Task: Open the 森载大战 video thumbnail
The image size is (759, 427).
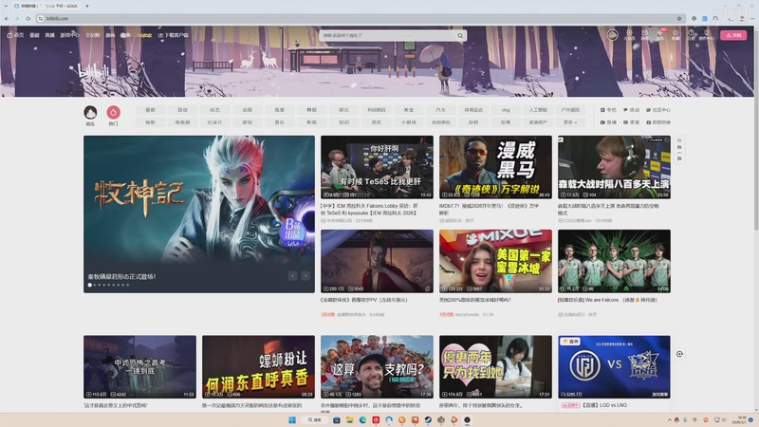Action: click(x=614, y=167)
